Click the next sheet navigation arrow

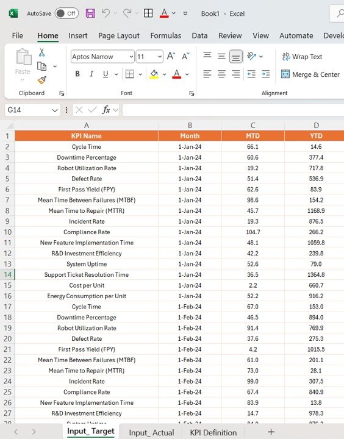pyautogui.click(x=34, y=432)
